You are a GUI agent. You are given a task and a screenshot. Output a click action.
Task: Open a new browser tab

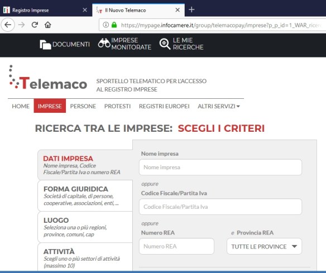click(x=191, y=9)
